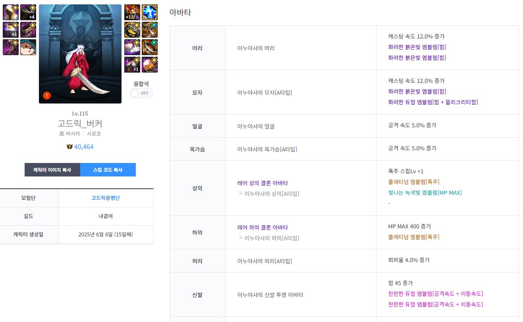Click the ring icon with green gem
Screen dimensions: 523x322
[x=150, y=47]
